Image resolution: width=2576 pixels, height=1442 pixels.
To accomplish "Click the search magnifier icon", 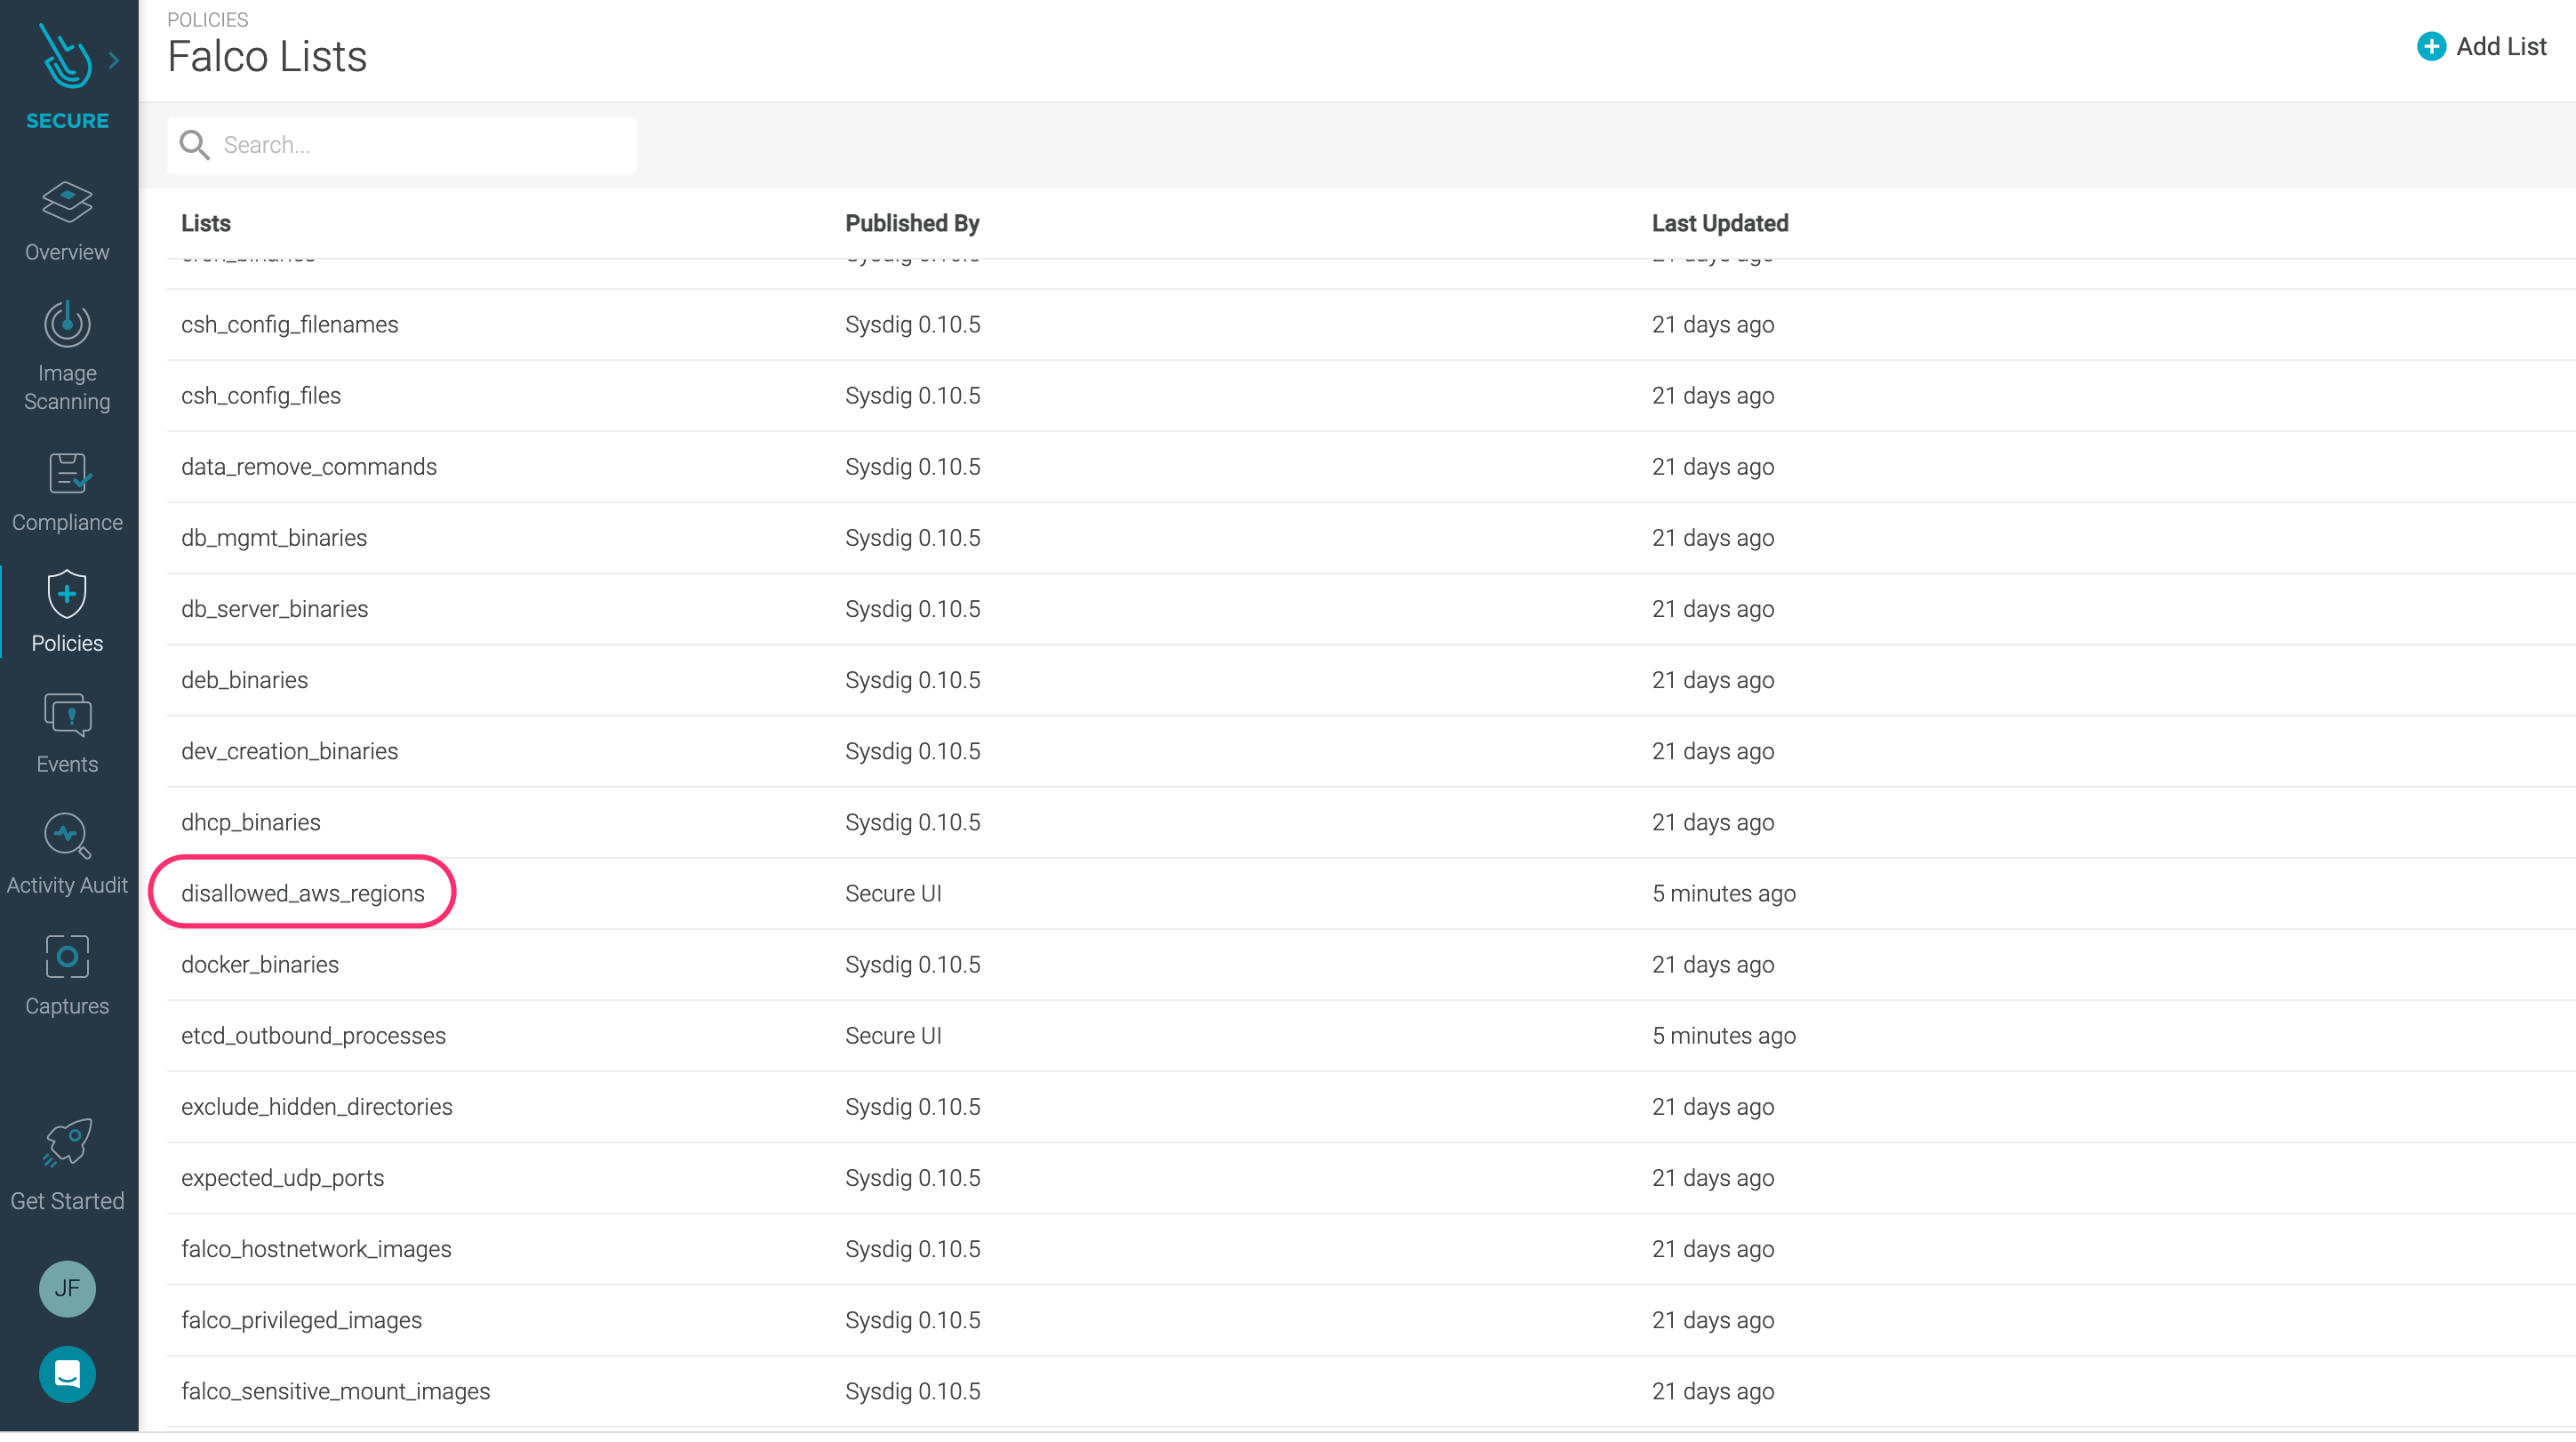I will 194,145.
